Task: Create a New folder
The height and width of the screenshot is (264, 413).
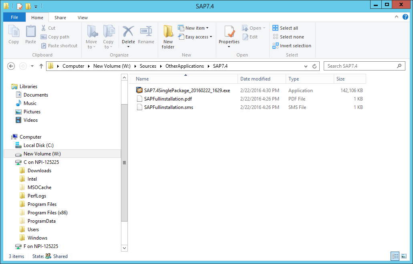Action: pyautogui.click(x=168, y=37)
